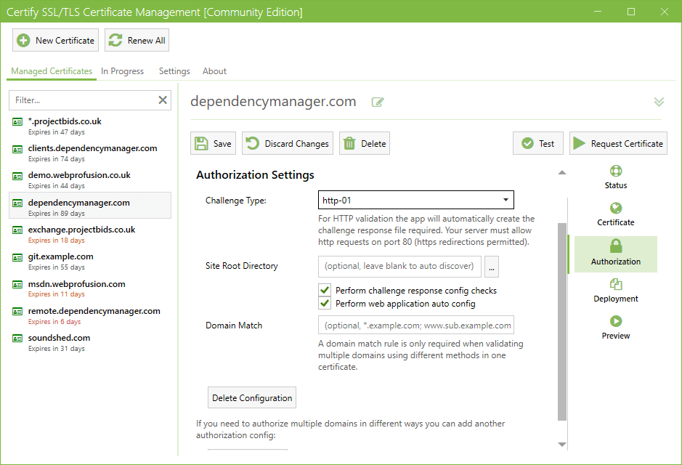Toggle Perform web application auto config
Image resolution: width=682 pixels, height=465 pixels.
pyautogui.click(x=325, y=304)
